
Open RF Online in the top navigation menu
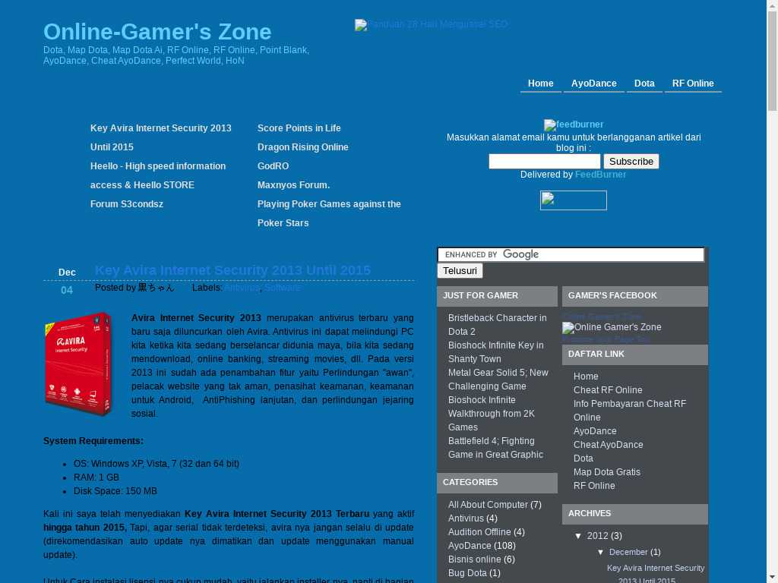pos(693,84)
